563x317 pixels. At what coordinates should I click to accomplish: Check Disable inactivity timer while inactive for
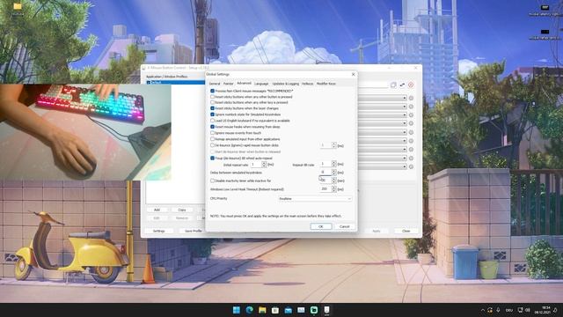coord(212,181)
